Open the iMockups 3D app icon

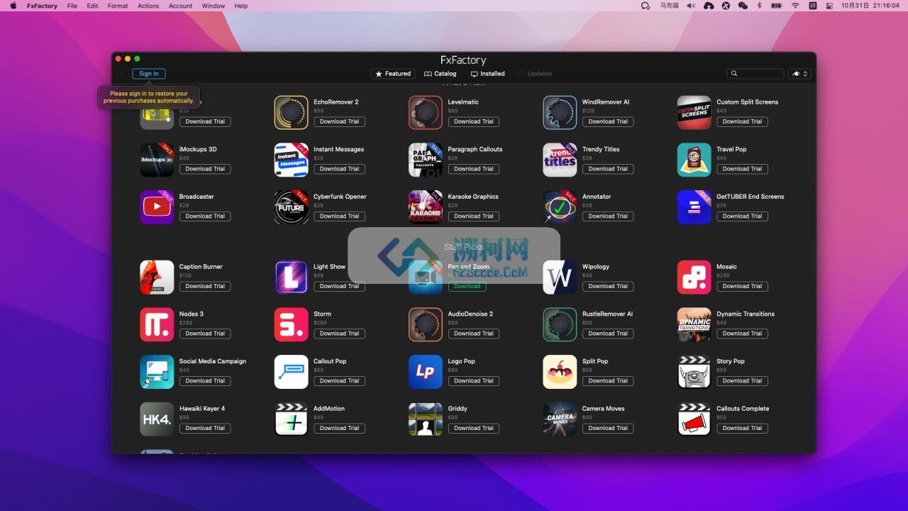[x=157, y=160]
